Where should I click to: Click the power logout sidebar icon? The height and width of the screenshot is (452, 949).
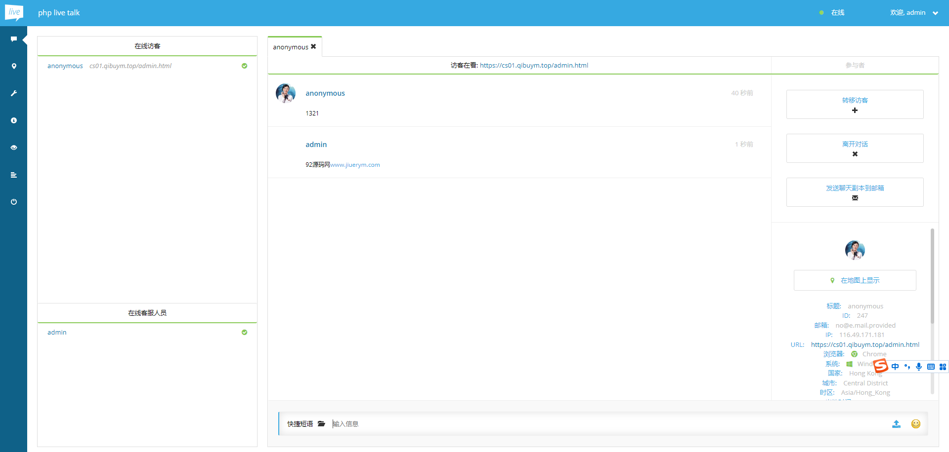(x=14, y=202)
